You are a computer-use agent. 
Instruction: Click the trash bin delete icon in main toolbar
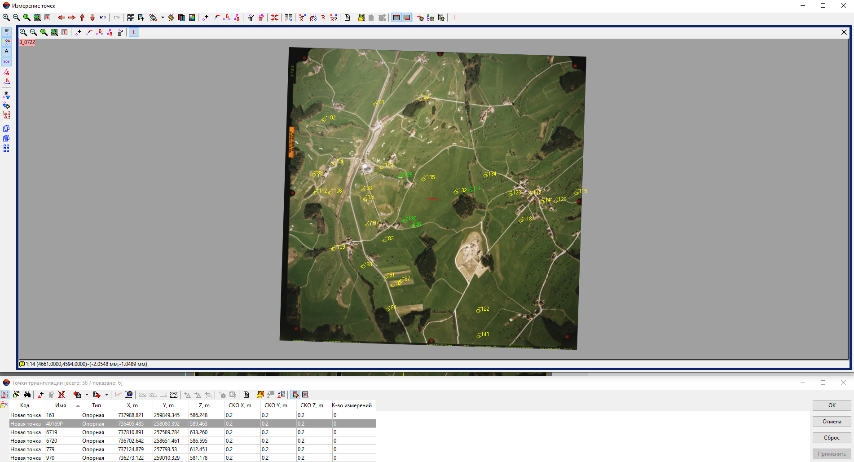coord(251,18)
